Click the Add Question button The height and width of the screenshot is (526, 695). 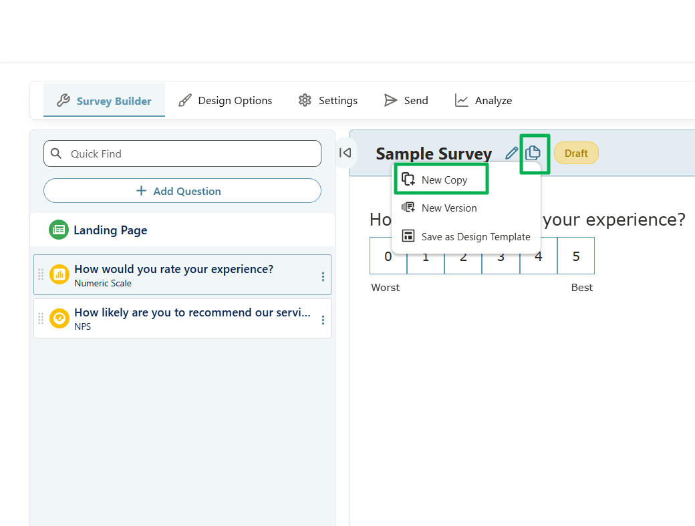(182, 191)
